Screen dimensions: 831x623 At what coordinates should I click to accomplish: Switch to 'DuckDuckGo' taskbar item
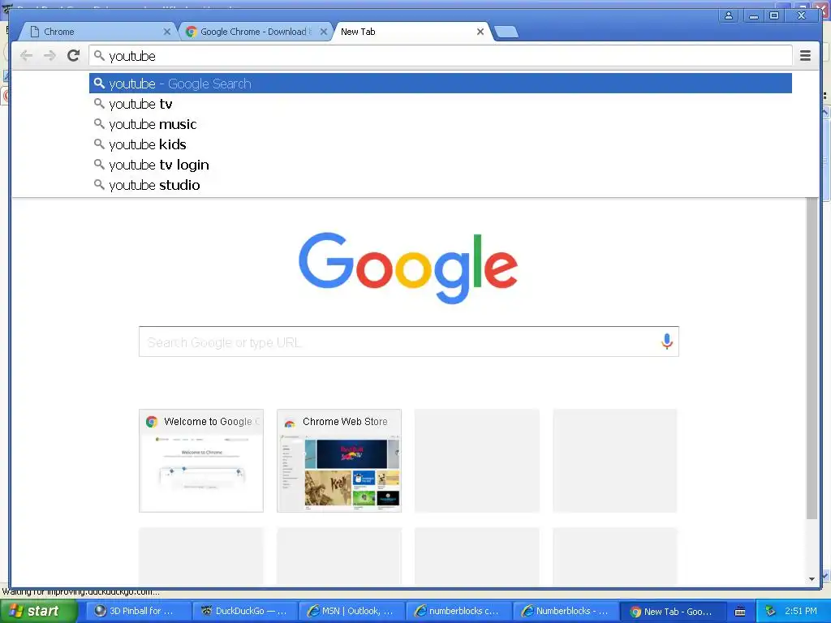pos(245,611)
